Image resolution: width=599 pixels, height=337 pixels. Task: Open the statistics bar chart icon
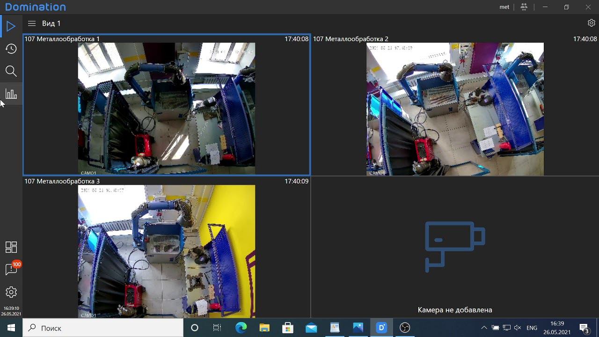pyautogui.click(x=11, y=94)
